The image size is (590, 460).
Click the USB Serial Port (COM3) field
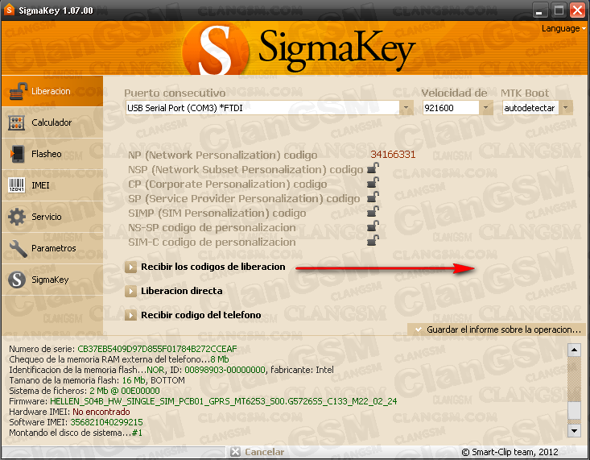(x=262, y=108)
